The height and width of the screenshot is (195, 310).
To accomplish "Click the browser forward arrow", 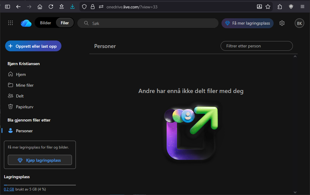I will tap(29, 7).
